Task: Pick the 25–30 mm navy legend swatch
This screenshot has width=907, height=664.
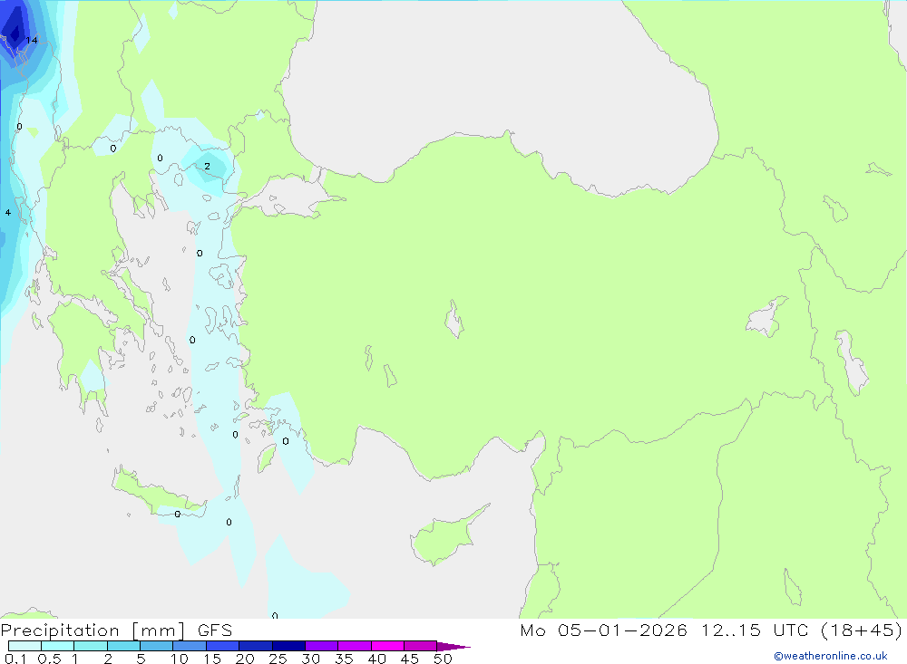Action: point(288,646)
